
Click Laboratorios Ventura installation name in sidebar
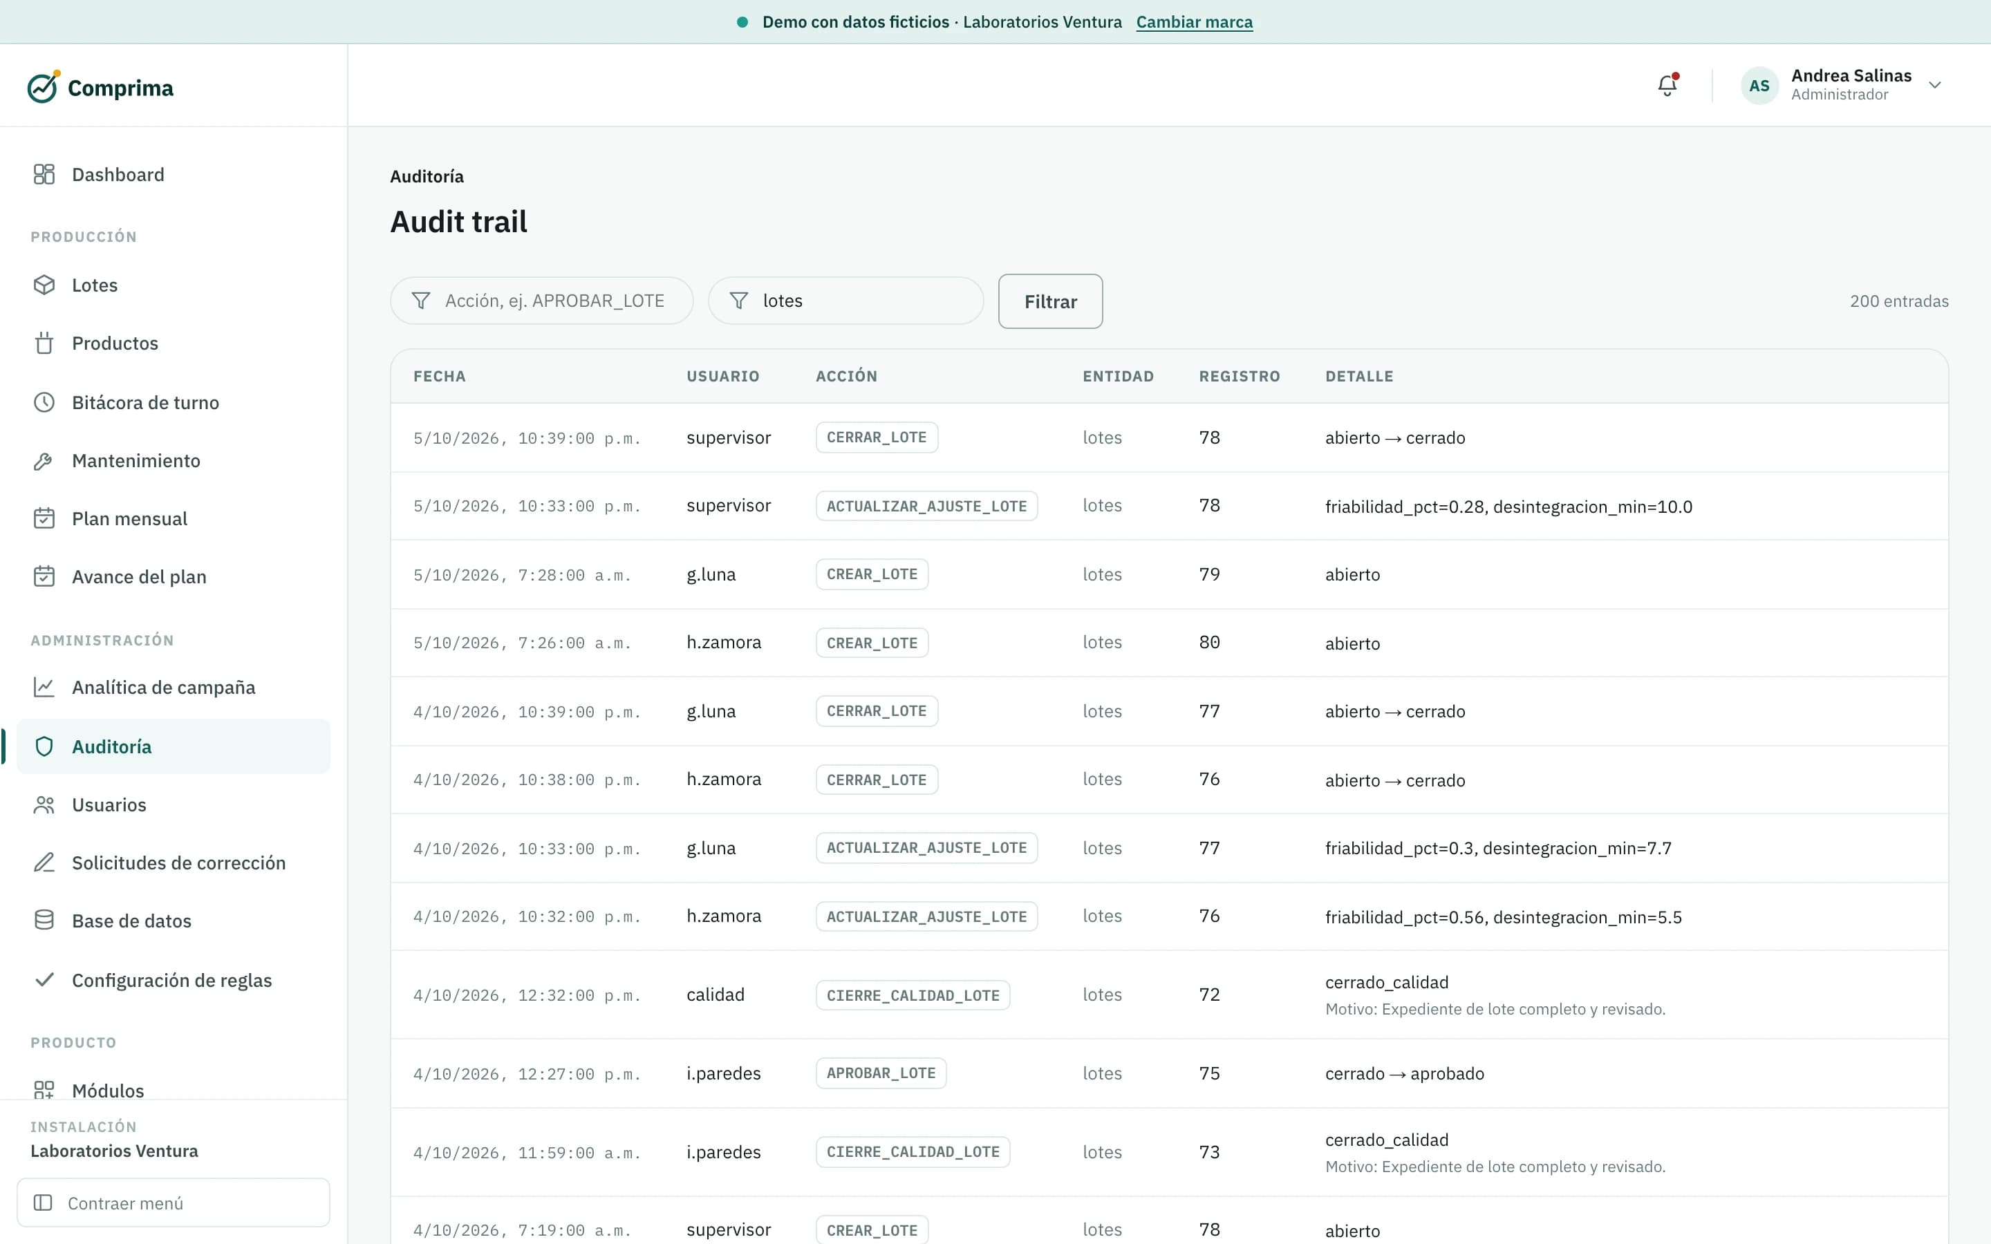point(114,1151)
